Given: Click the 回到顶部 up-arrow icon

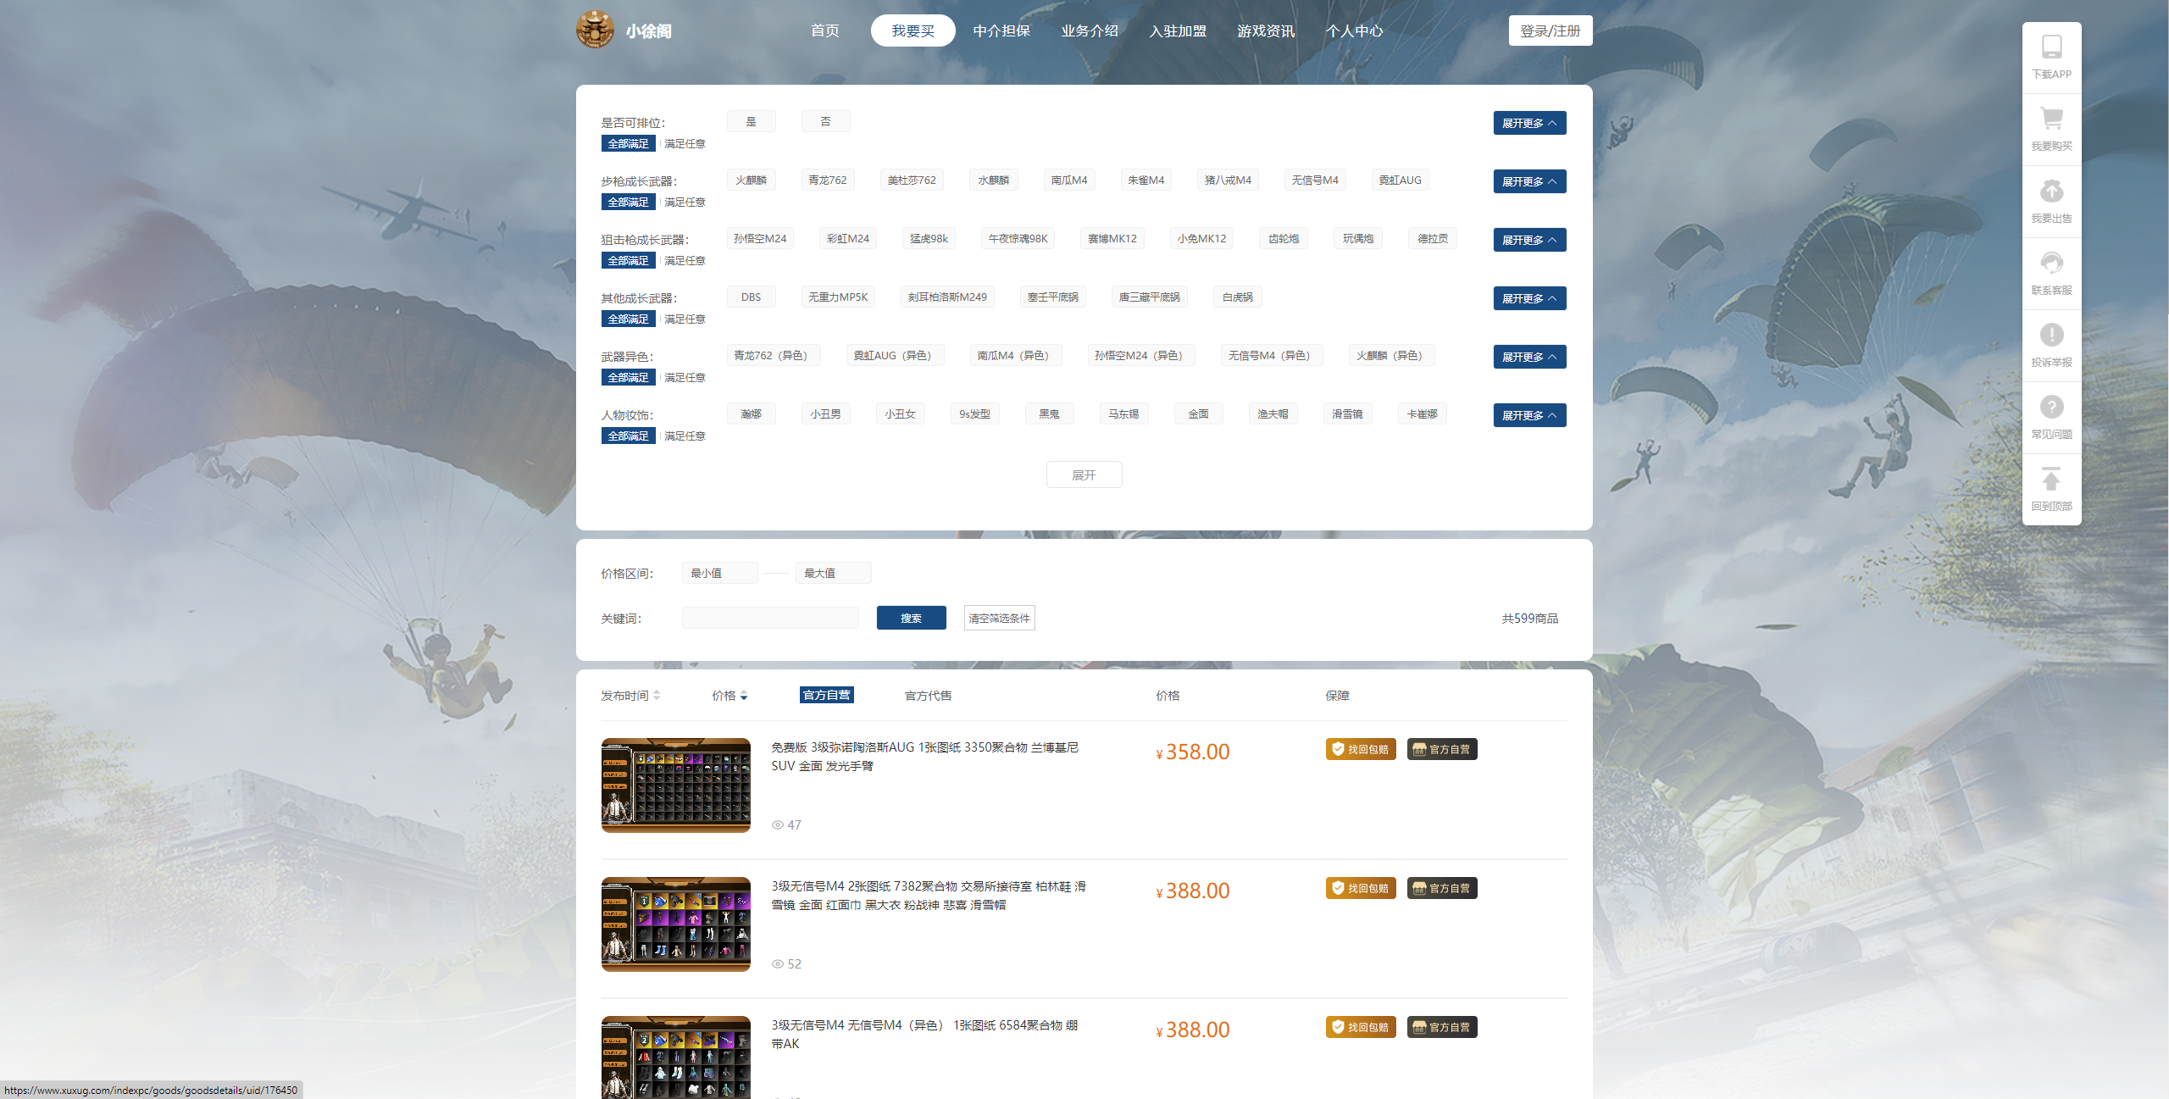Looking at the screenshot, I should (x=2051, y=479).
